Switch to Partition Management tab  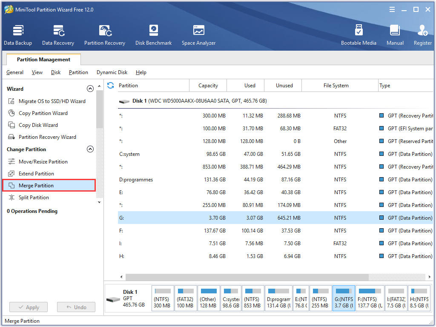(44, 60)
